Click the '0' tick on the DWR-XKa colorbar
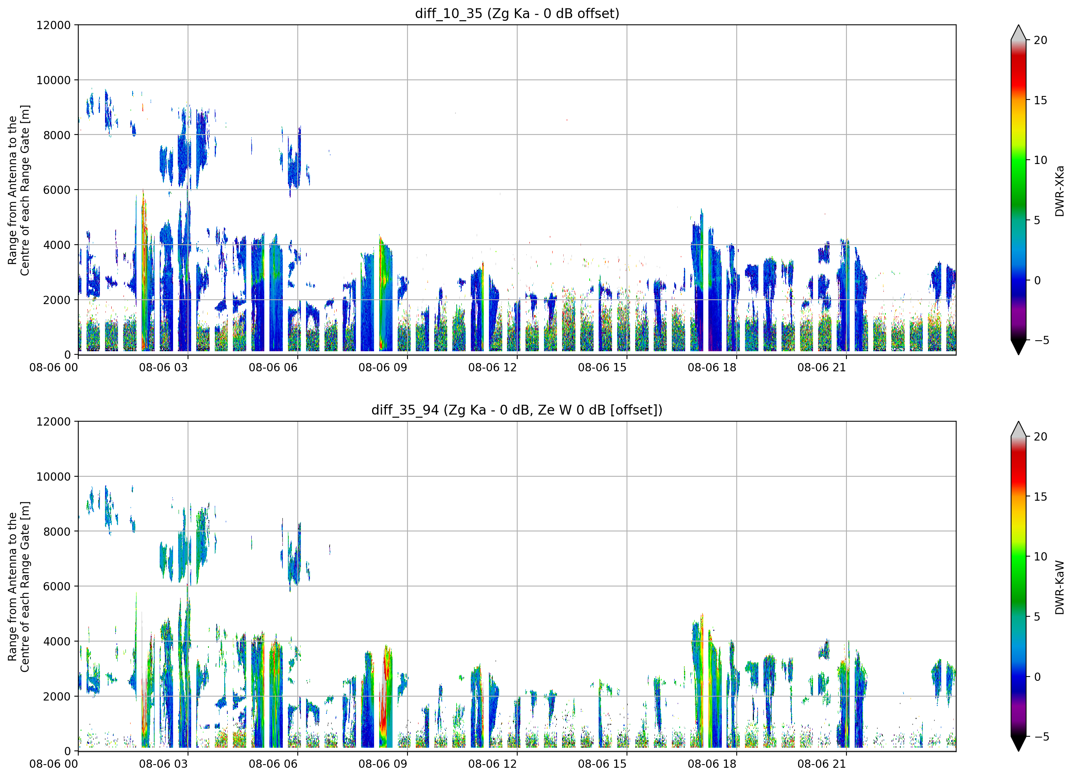Image resolution: width=1073 pixels, height=778 pixels. tap(1037, 280)
